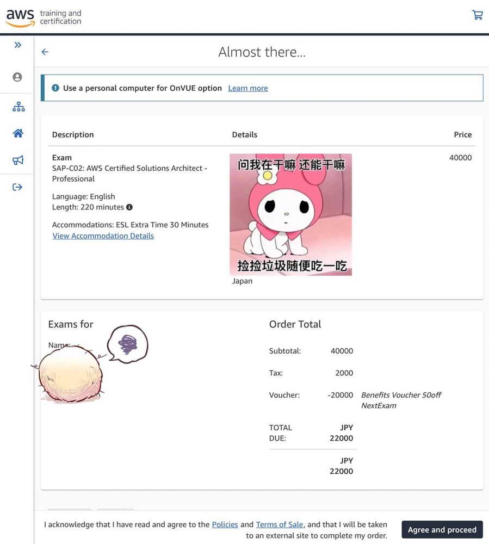Click the 'Language: English' text
Viewport: 489px width, 544px height.
(x=84, y=196)
